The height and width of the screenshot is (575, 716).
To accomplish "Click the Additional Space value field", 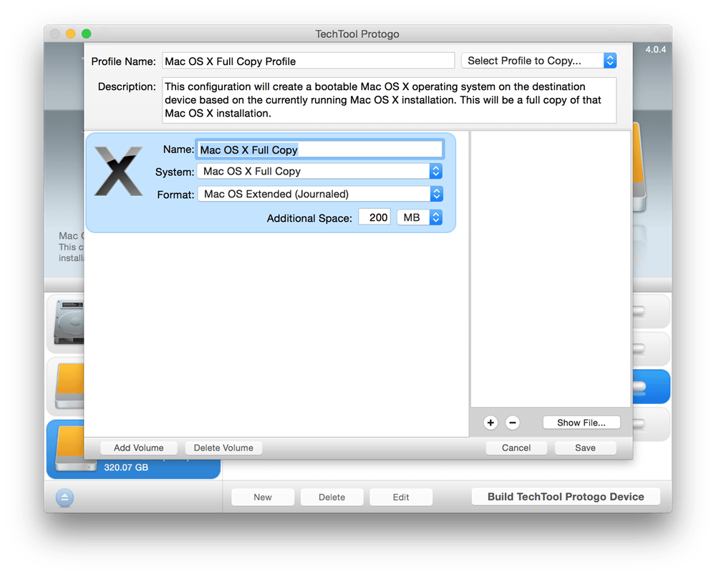I will tap(374, 217).
